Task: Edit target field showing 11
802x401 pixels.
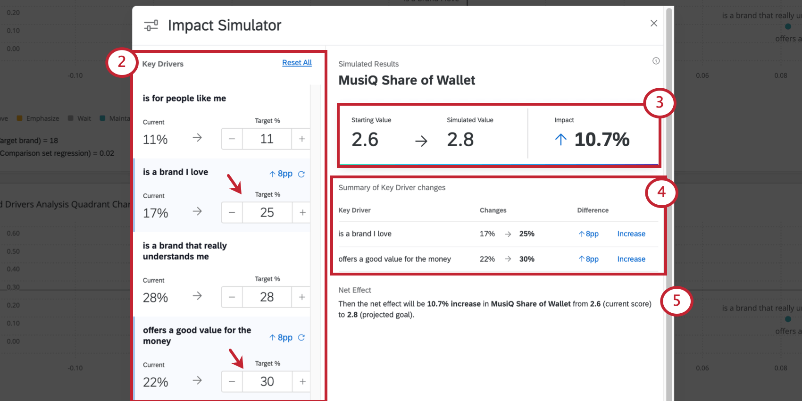Action: coord(267,139)
